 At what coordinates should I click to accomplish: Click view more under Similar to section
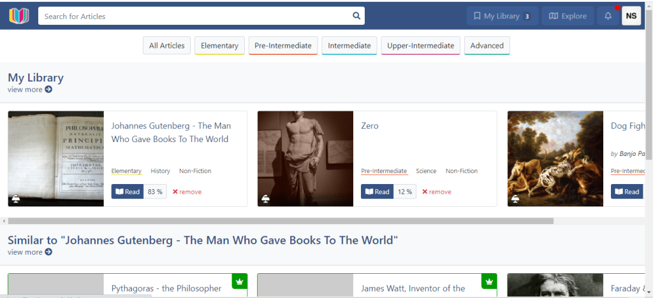coord(29,252)
